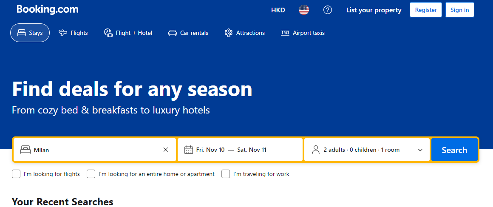Enable entire home or apartment checkbox
The height and width of the screenshot is (207, 493).
pyautogui.click(x=91, y=174)
